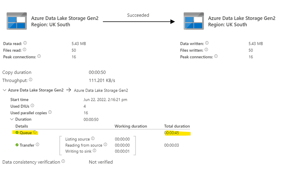Click info icon next to Writing to sink
The width and height of the screenshot is (297, 191).
coord(95,151)
